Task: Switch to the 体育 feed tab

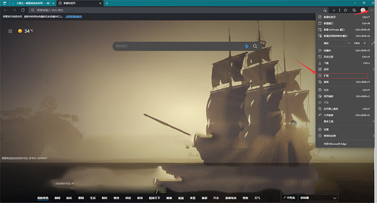Action: point(139,198)
